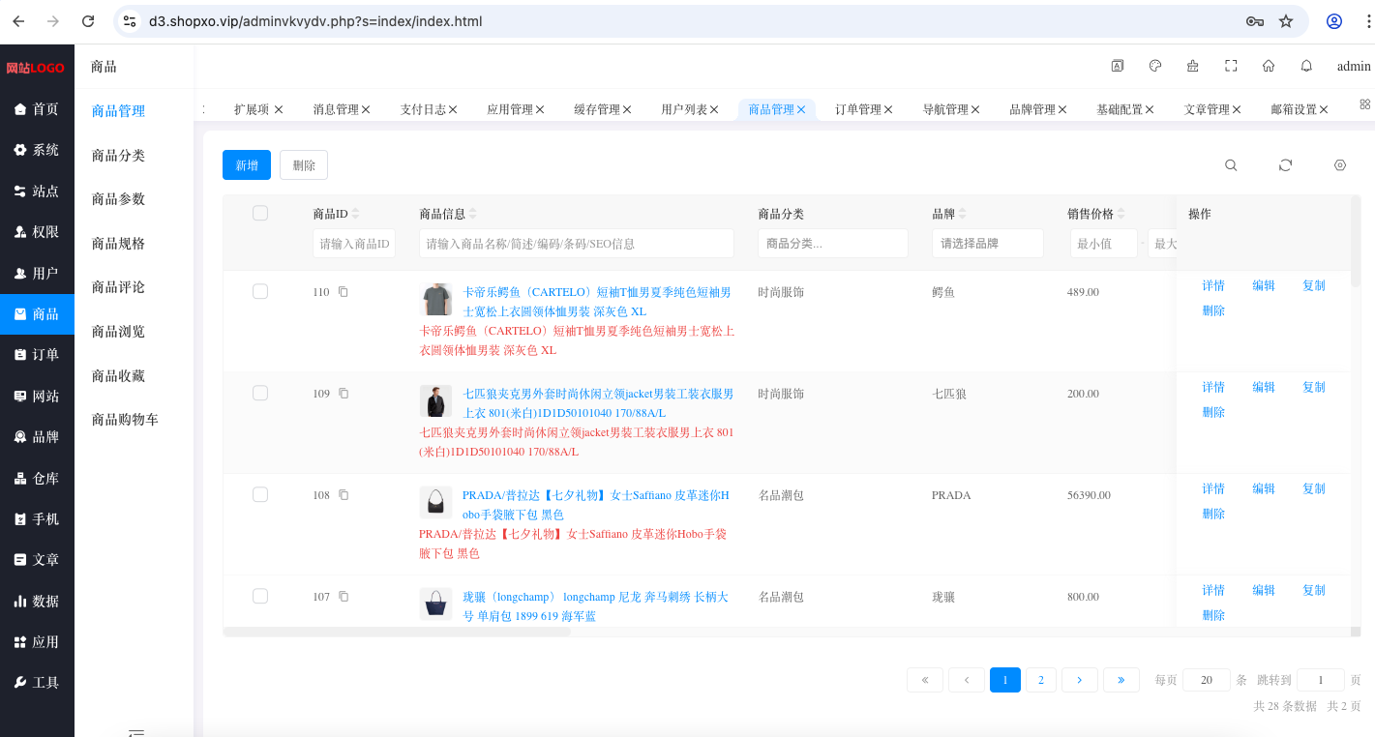The image size is (1375, 737).
Task: Open the admin user menu
Action: (1354, 66)
